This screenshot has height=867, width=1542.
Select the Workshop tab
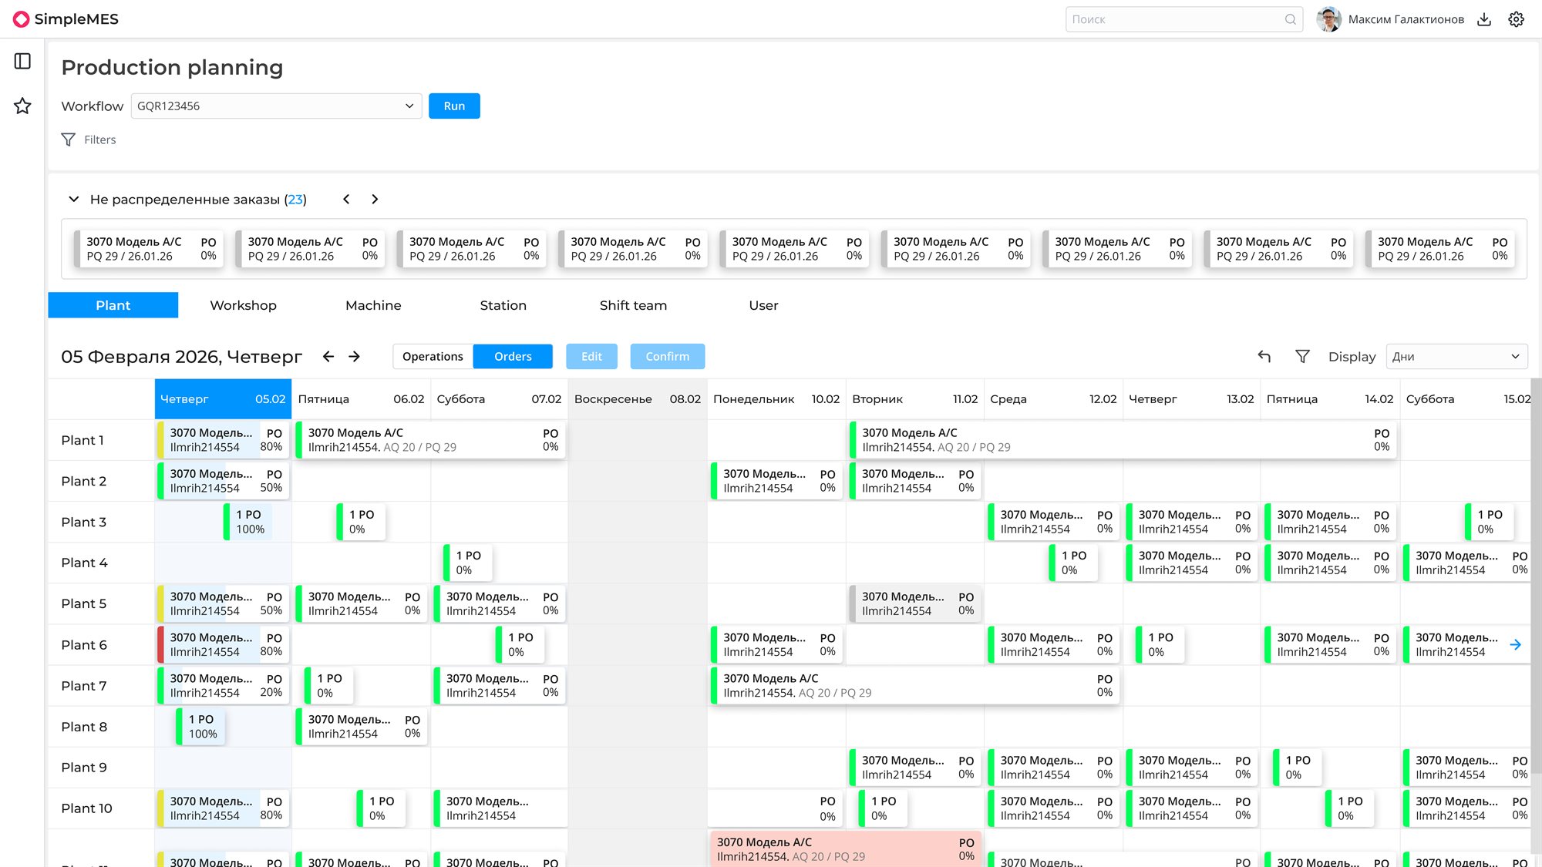click(243, 305)
